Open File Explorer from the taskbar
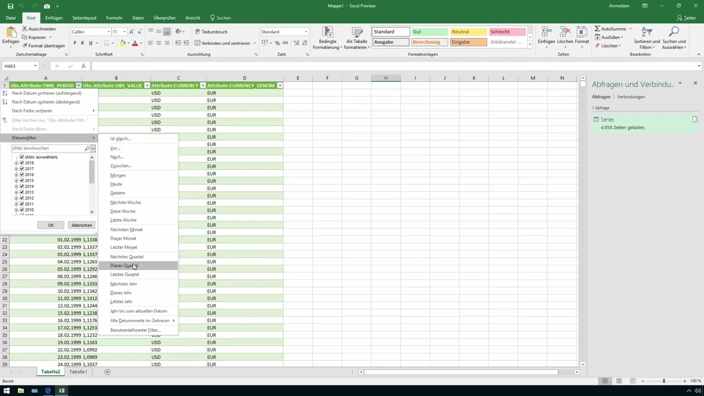 pyautogui.click(x=21, y=390)
